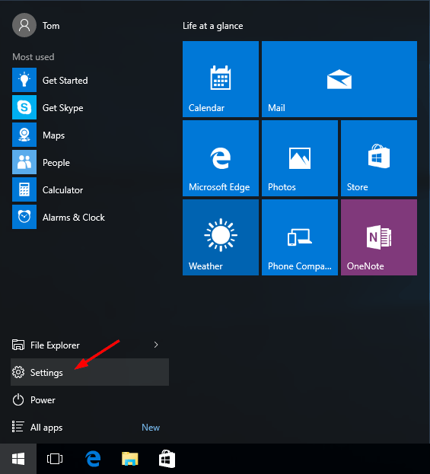
Task: Select Settings in the Start menu
Action: [x=90, y=372]
